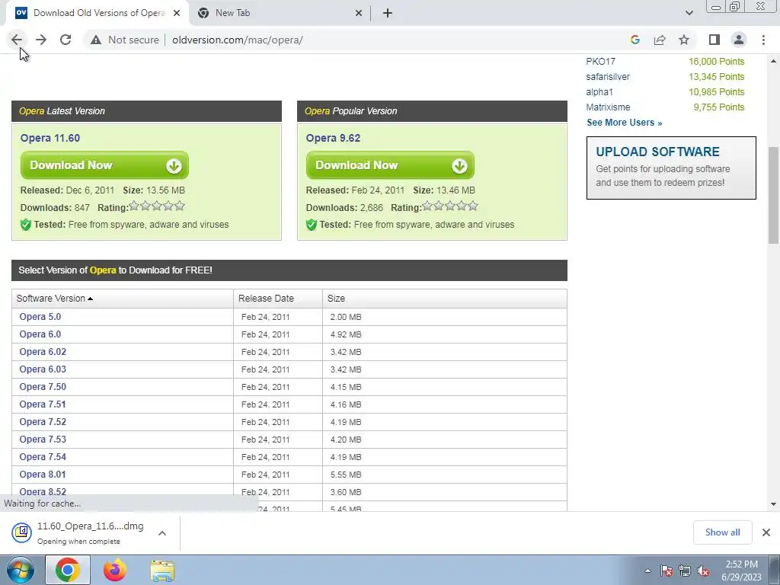
Task: Open the Opera 11.60 title link
Action: point(50,138)
